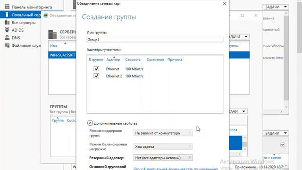Click the NIC Teaming window title icon
The height and width of the screenshot is (170, 302).
pyautogui.click(x=46, y=16)
